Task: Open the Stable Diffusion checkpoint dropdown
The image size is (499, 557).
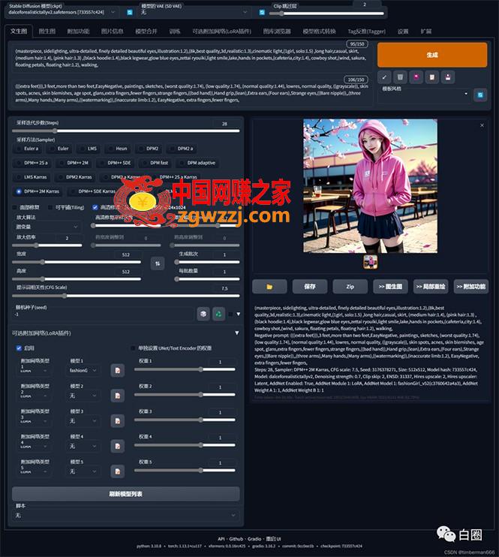Action: 62,12
